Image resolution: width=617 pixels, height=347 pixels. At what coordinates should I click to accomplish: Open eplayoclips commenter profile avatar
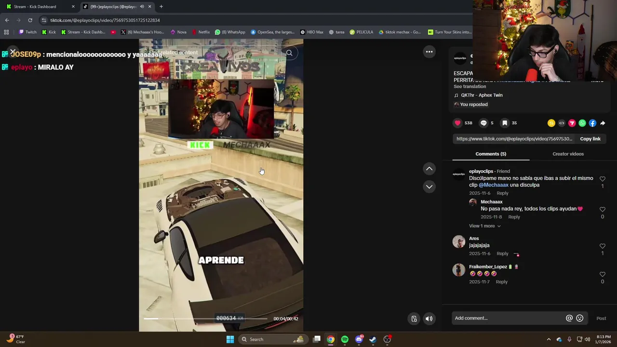click(459, 174)
